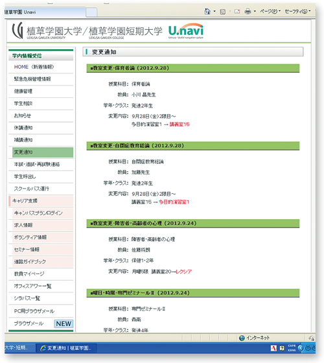The height and width of the screenshot is (363, 324).
Task: Click teacher name 加藤先生
Action: tap(141, 172)
